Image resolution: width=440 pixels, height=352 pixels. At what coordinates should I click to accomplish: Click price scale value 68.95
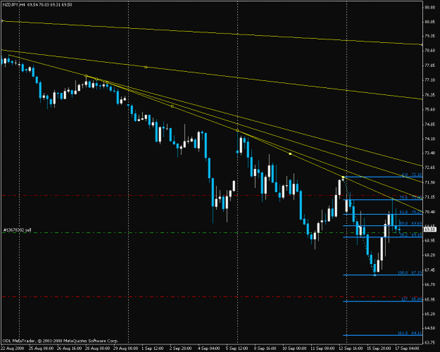tap(430, 241)
